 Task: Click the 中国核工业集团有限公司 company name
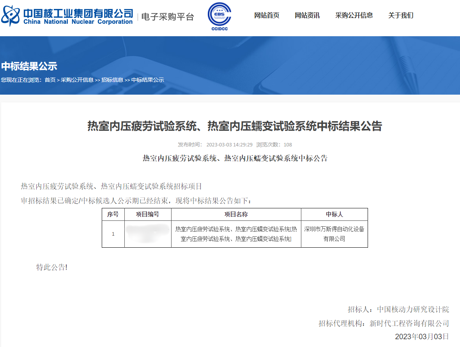(x=78, y=14)
